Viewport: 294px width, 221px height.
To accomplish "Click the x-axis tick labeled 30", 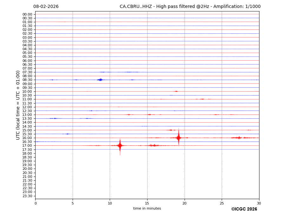I will 259,203.
